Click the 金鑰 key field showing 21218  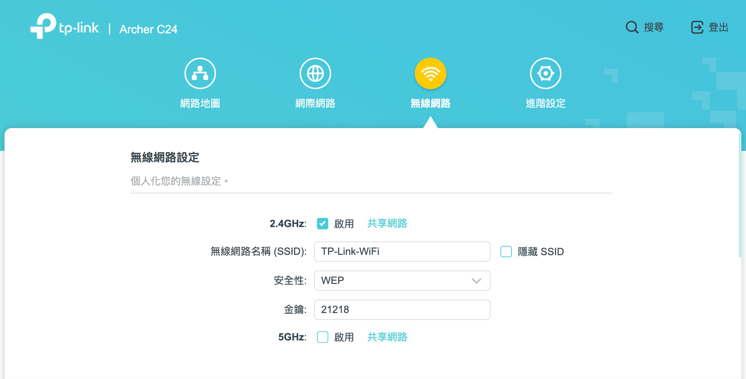pos(402,310)
